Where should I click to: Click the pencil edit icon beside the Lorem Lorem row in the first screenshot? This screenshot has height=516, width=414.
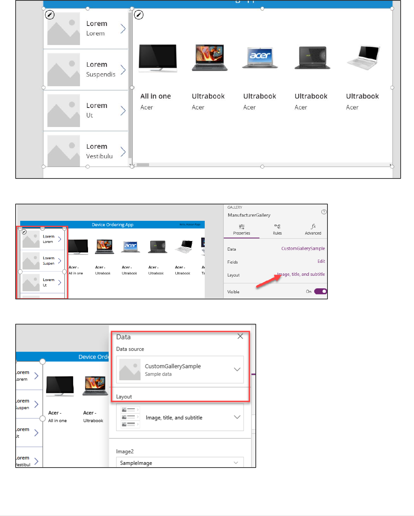point(50,15)
